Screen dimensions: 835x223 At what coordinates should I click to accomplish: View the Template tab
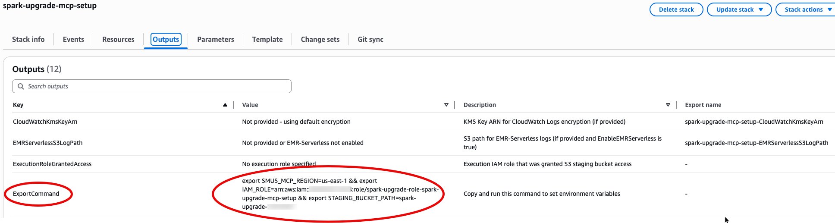(x=267, y=39)
